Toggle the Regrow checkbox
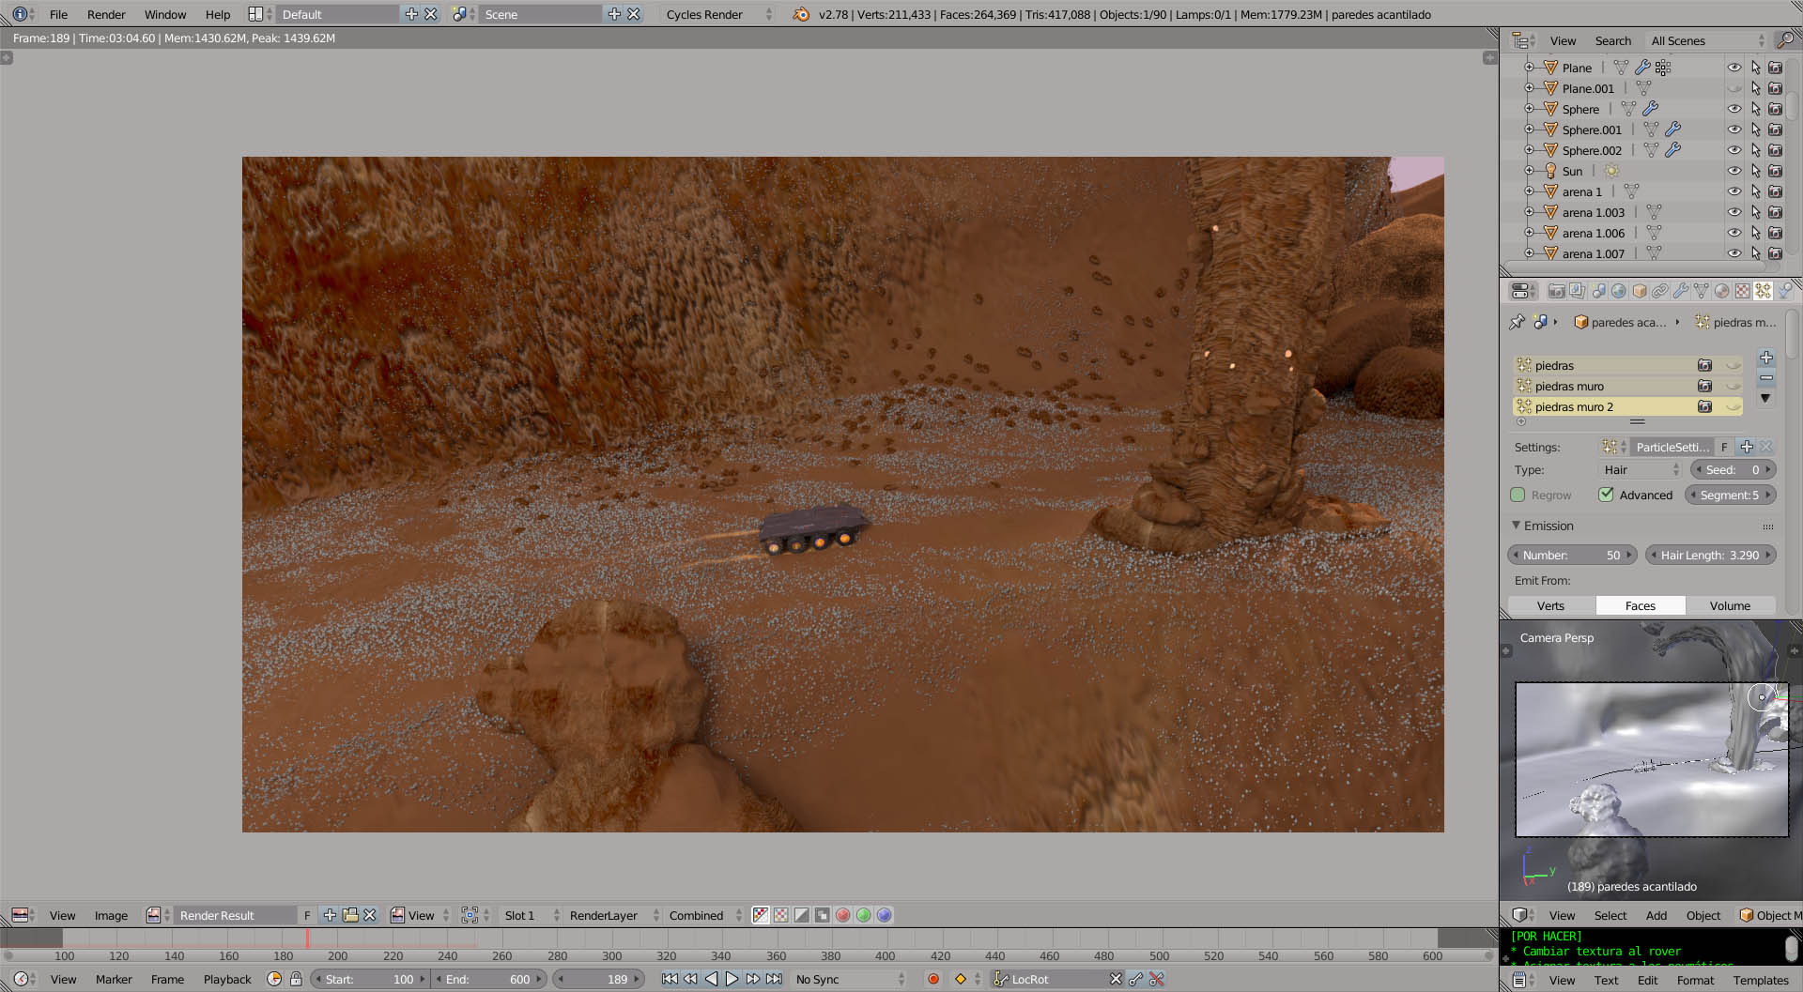This screenshot has width=1803, height=992. point(1518,495)
